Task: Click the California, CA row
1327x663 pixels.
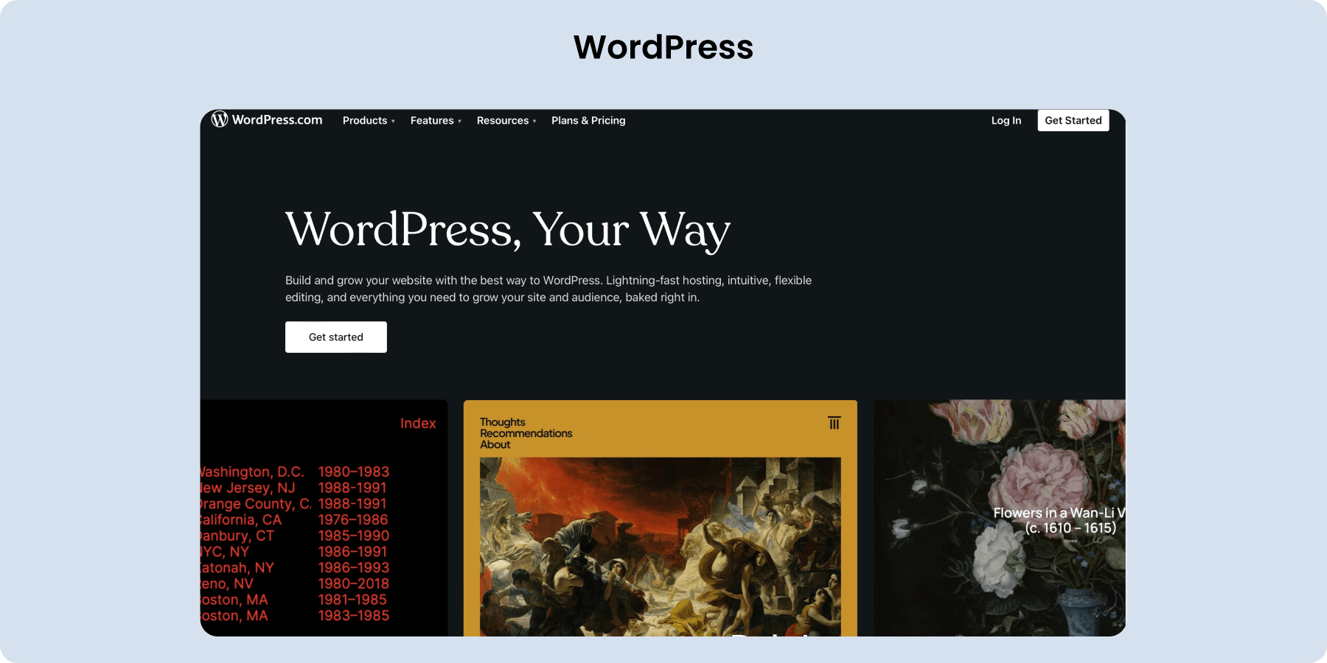Action: click(294, 519)
